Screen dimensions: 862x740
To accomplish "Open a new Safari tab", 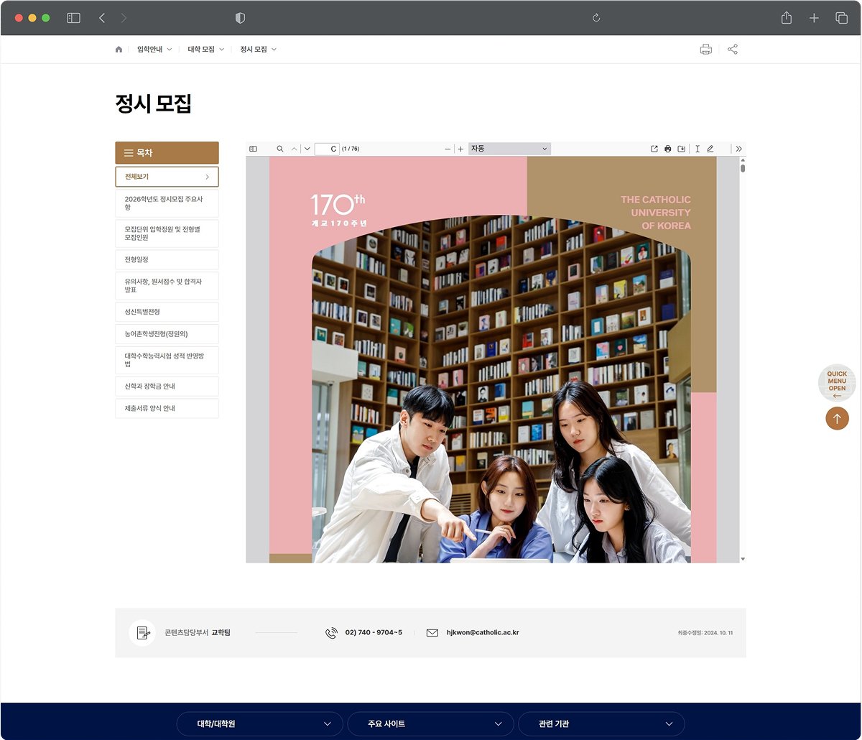I will (x=814, y=18).
